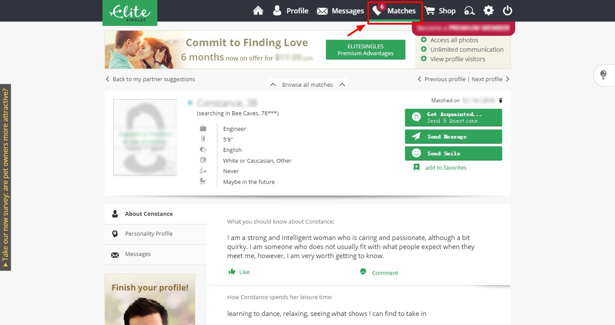Screen dimensions: 615x325
Task: Click Next profile link
Action: coord(491,79)
